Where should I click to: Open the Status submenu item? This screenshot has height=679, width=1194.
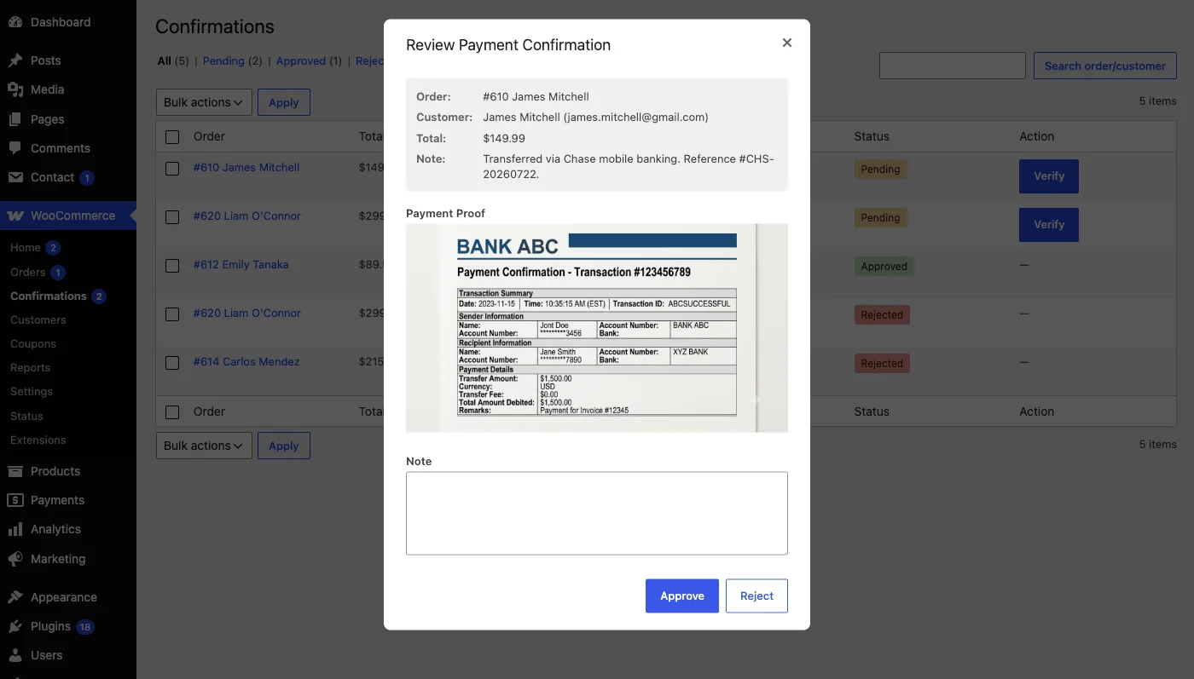point(26,417)
